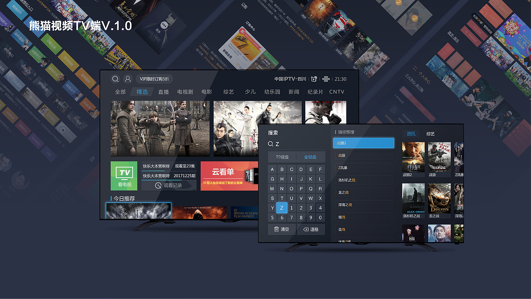531x299 pixels.
Task: Select the 精选 category tab
Action: (142, 92)
